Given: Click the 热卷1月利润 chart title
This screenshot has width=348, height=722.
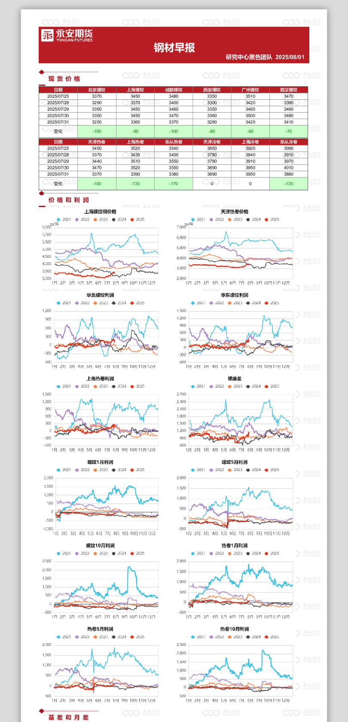Looking at the screenshot, I should [x=235, y=545].
